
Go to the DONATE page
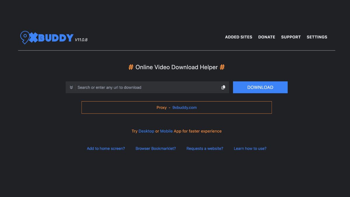(267, 37)
